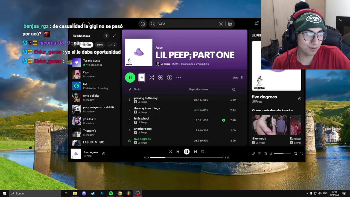Shuffle the album with the header shuffle icon
Screen dimensions: 350x197
[151, 78]
